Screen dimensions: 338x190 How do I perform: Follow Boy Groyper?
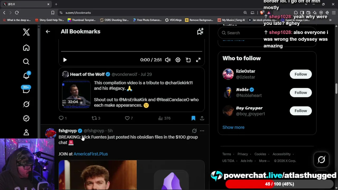(301, 111)
